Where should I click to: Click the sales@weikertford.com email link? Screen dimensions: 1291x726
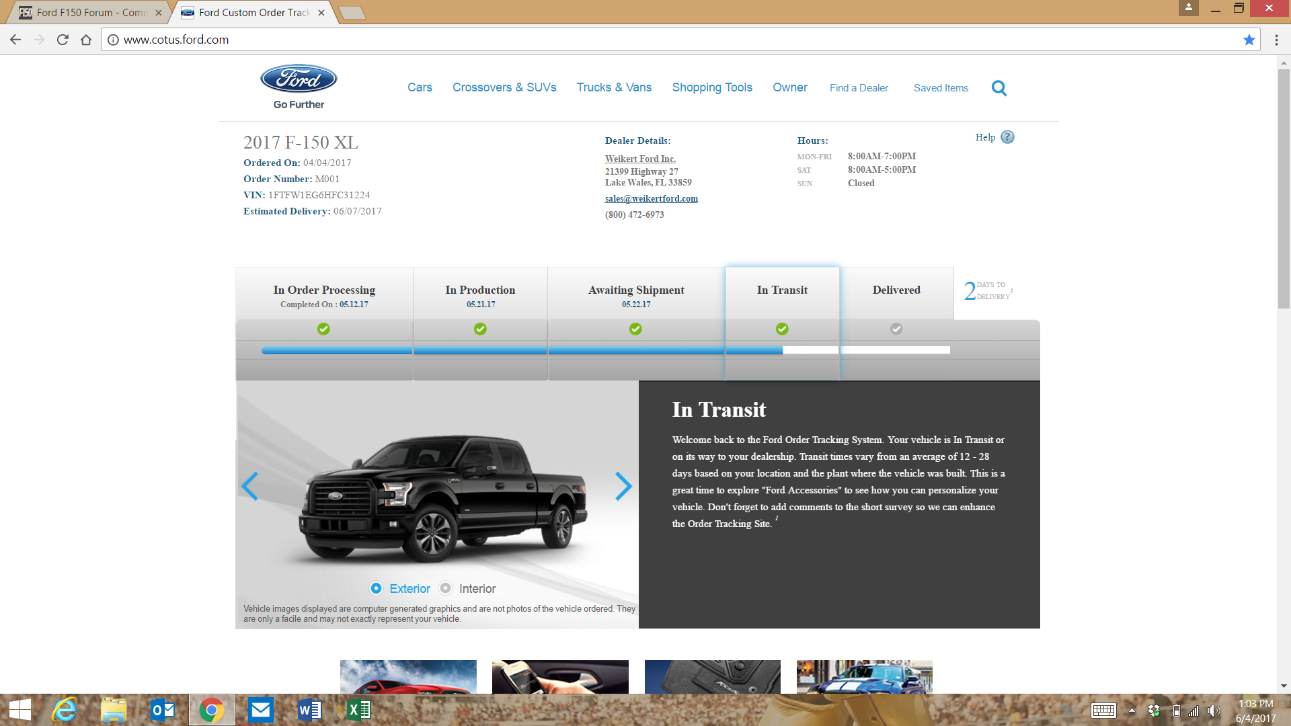click(650, 198)
